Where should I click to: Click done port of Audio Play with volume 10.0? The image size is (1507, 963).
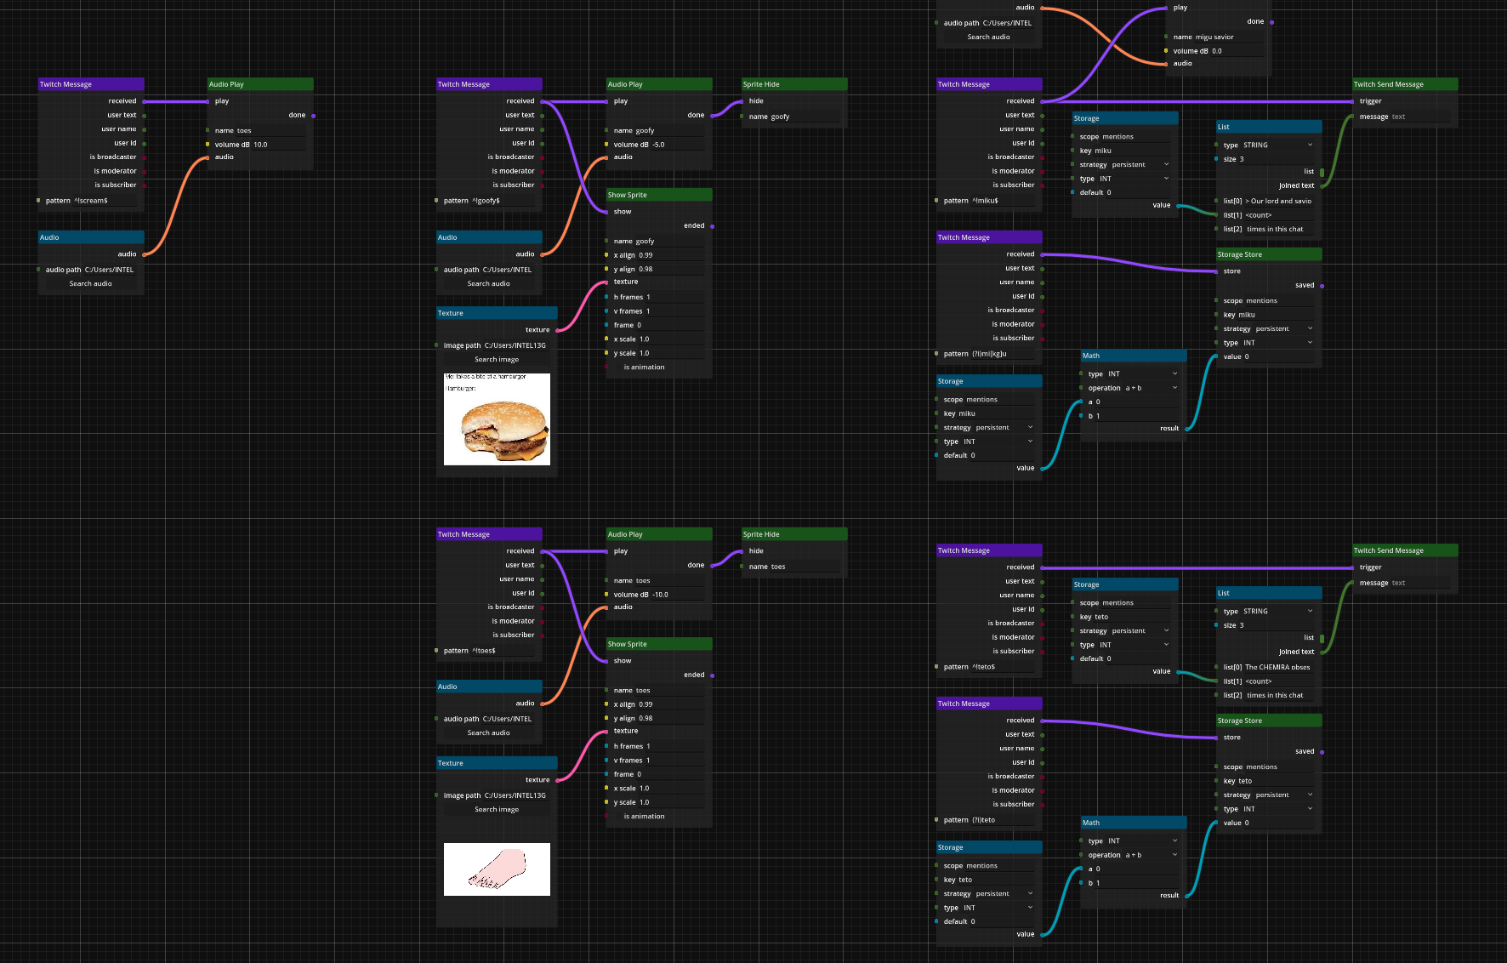coord(314,116)
